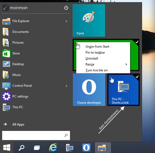This screenshot has width=155, height=153.
Task: Expand the File Explorer jump list arrow
Action: (66, 21)
